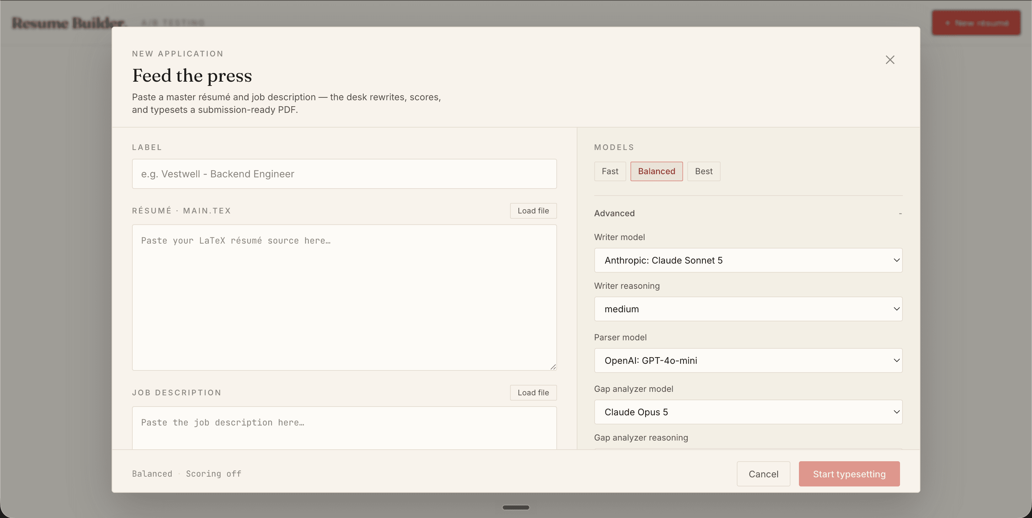Load file for job description

pos(533,393)
